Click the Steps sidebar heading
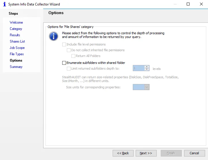Screen dimensions: 208x160 [14, 14]
